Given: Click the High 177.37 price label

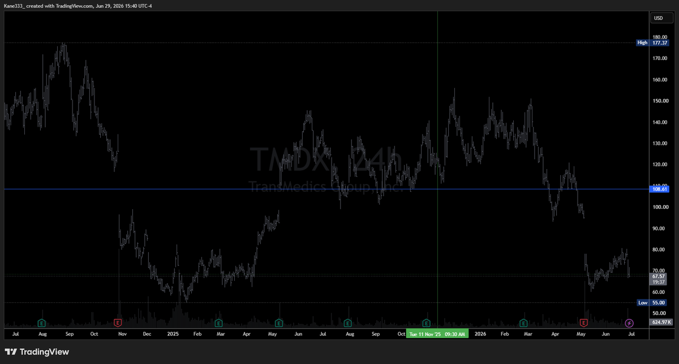Looking at the screenshot, I should point(653,42).
